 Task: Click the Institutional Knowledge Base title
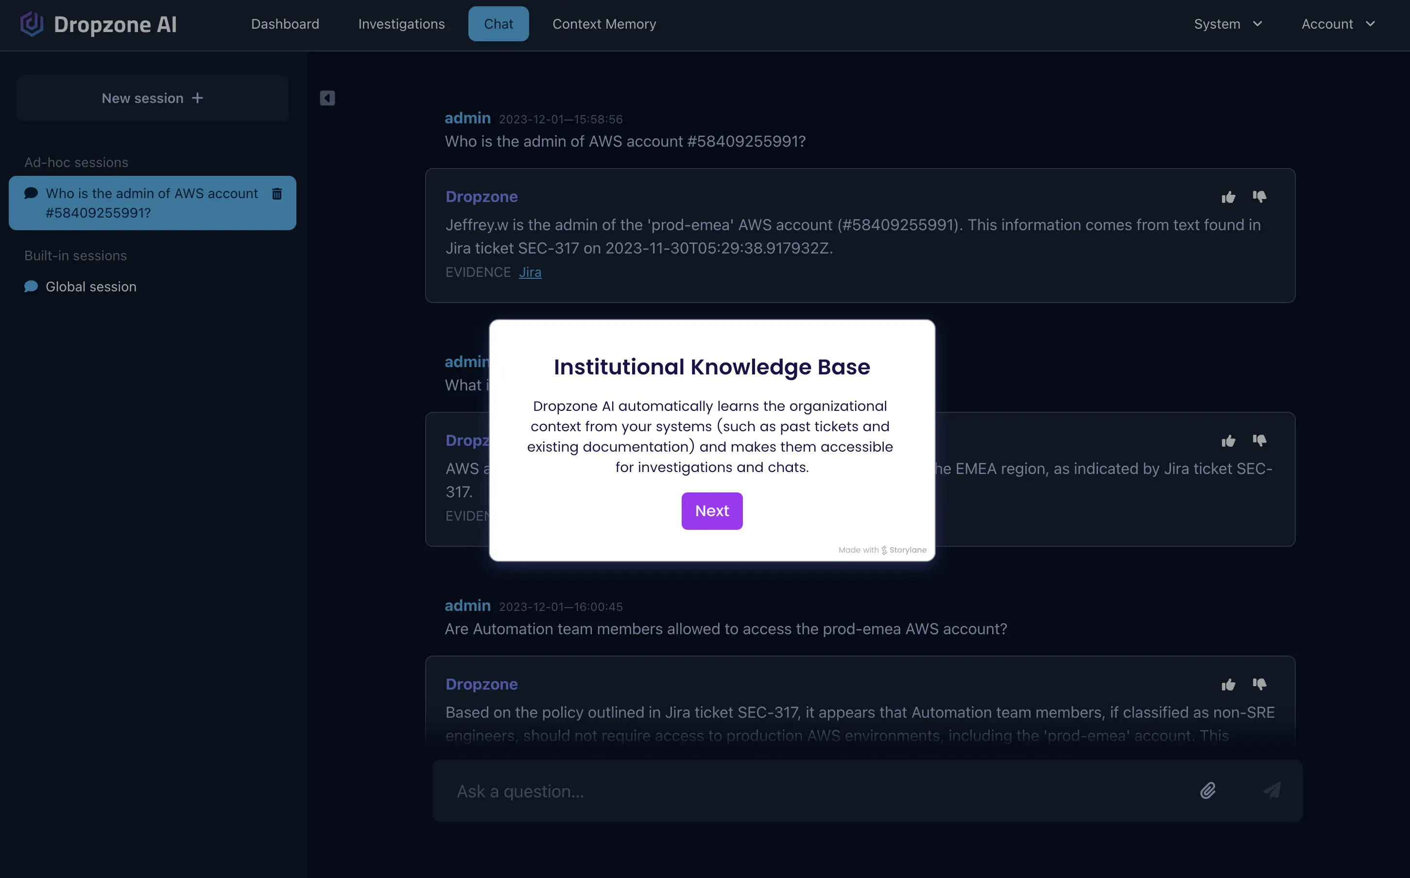(x=712, y=367)
